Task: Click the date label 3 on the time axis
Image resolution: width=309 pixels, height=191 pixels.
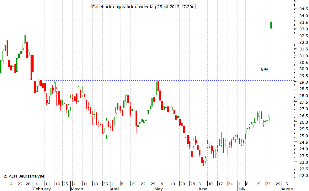Action: coord(200,184)
